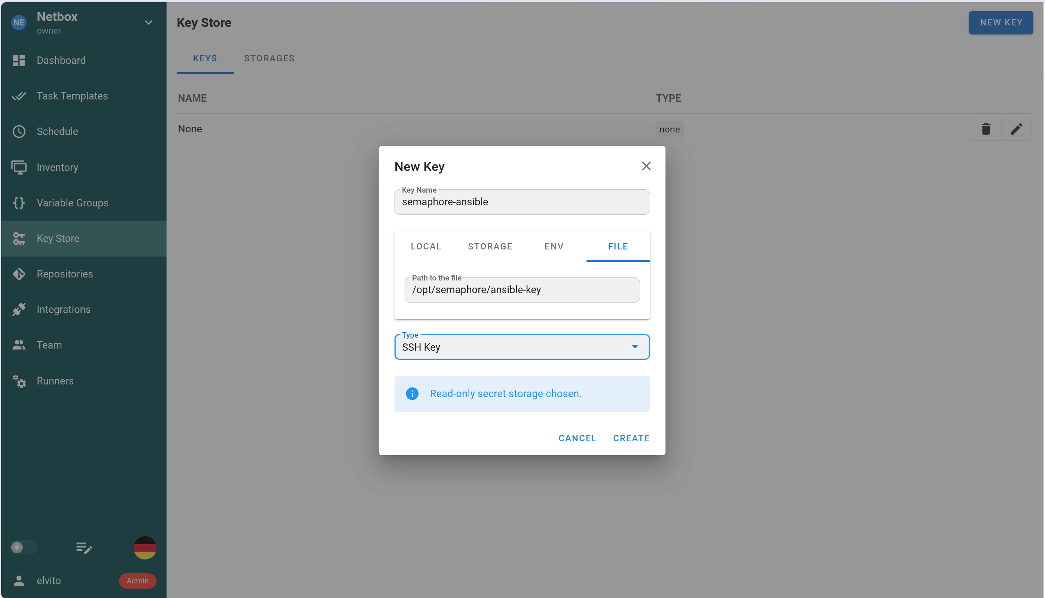
Task: Switch to the Env source tab
Action: click(554, 246)
